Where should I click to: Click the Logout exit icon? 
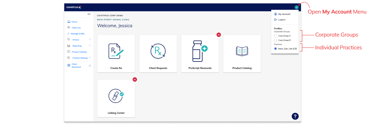(x=275, y=20)
